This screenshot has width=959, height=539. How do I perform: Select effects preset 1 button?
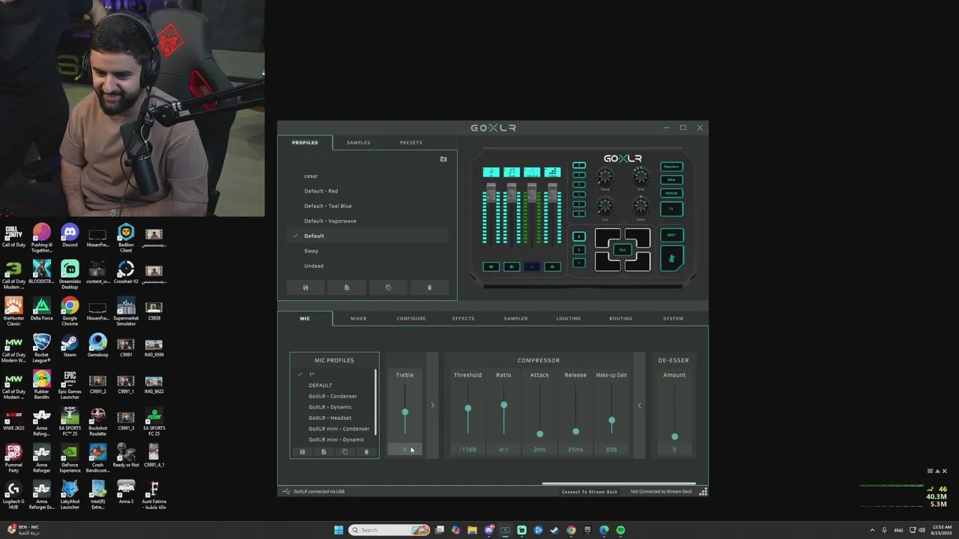pyautogui.click(x=578, y=165)
